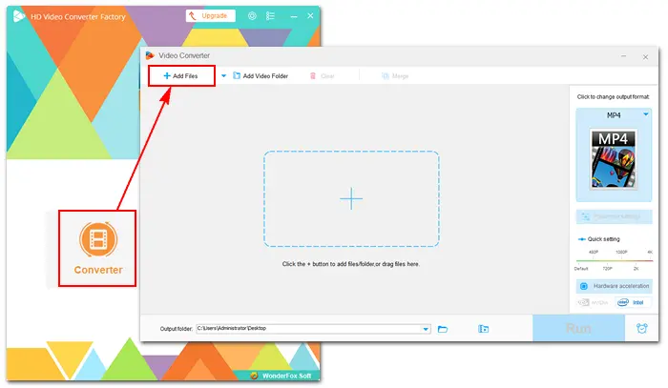
Task: Expand the MP4 output format dropdown arrow
Action: point(646,114)
